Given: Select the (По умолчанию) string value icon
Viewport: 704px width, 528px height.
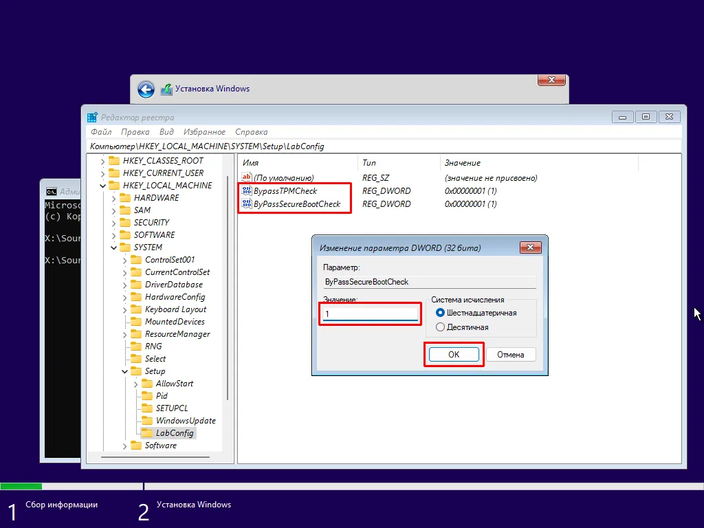Looking at the screenshot, I should pos(247,178).
